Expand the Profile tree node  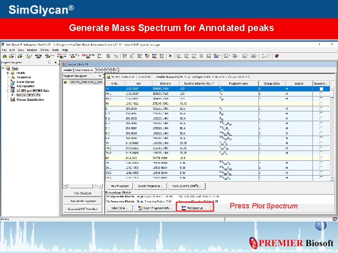(x=8, y=73)
